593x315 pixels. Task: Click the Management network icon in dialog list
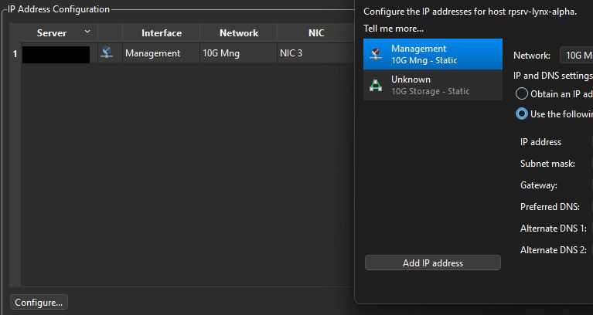(377, 54)
